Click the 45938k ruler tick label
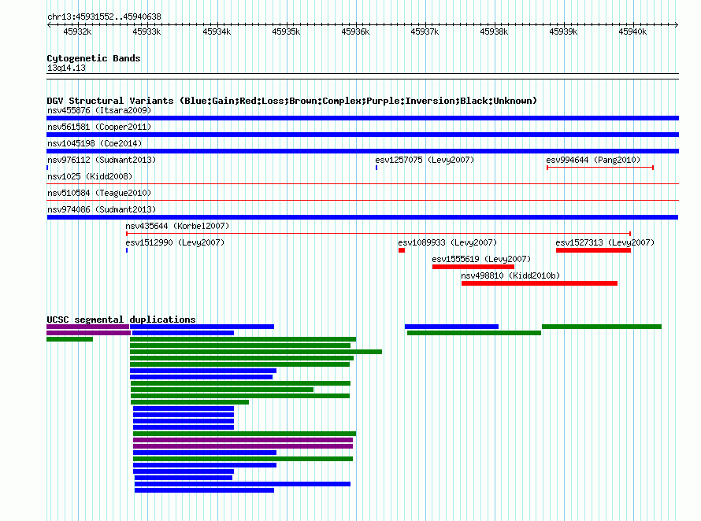 [x=494, y=31]
